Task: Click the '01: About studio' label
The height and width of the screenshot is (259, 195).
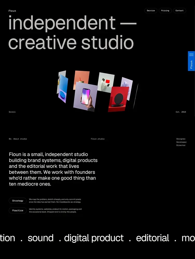Action: point(18,139)
